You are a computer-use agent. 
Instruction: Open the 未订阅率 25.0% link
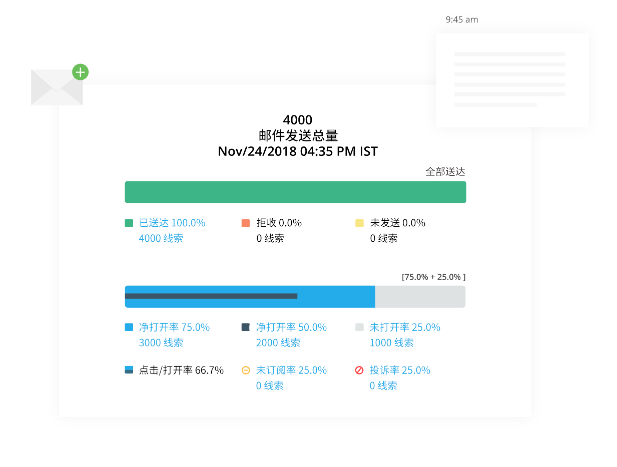pyautogui.click(x=291, y=370)
